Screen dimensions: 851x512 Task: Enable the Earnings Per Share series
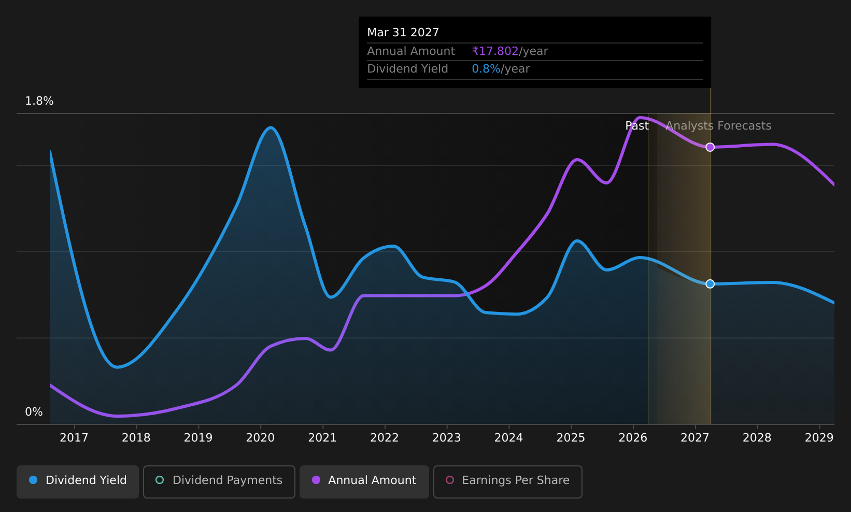[x=508, y=481]
